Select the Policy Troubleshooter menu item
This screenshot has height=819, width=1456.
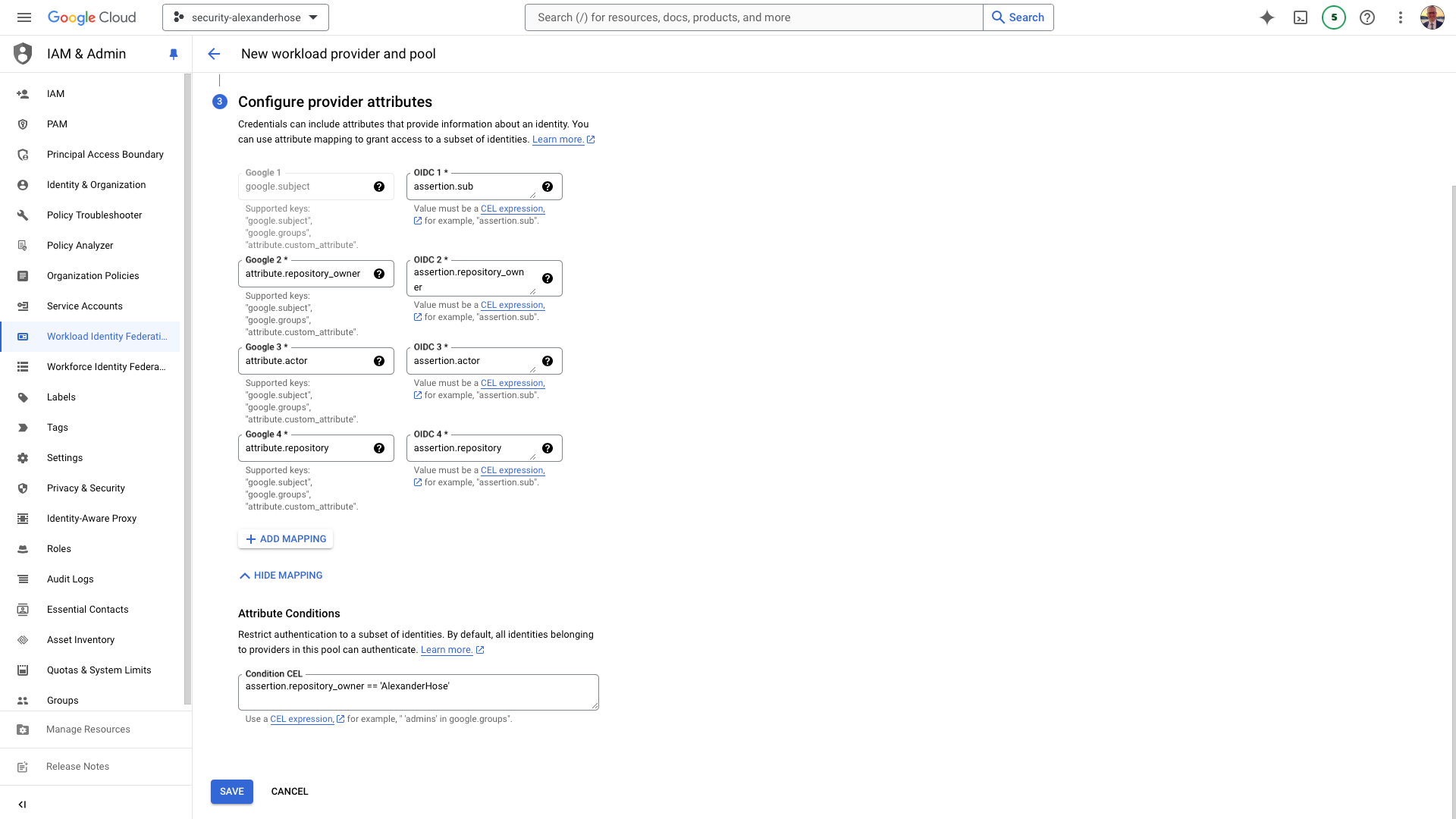pyautogui.click(x=94, y=214)
